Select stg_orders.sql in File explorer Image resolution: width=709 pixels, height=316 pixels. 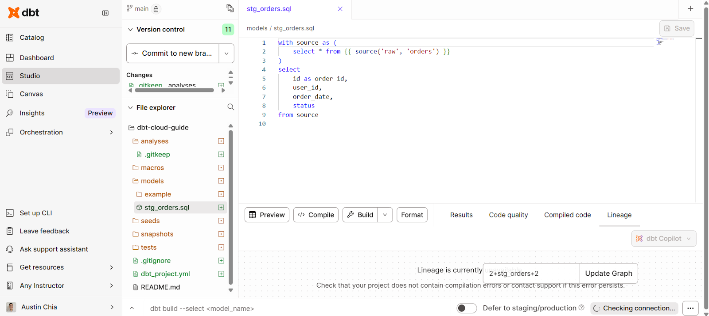pos(180,208)
